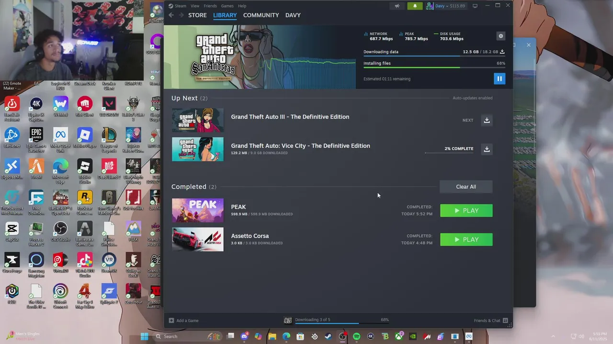The width and height of the screenshot is (613, 344).
Task: Open the DAVY profile tab
Action: click(x=293, y=15)
